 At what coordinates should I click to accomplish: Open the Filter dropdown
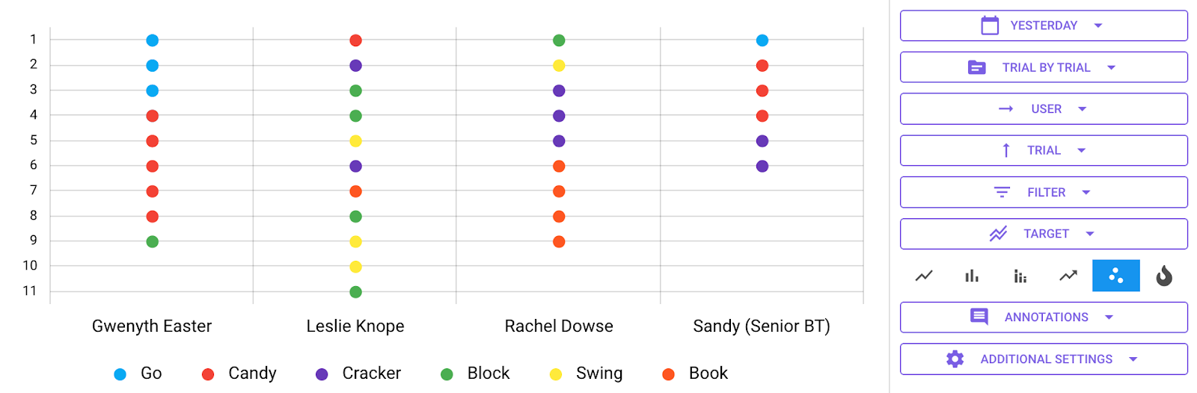[1044, 192]
